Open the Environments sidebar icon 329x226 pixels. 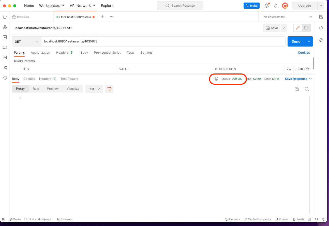pos(5,37)
